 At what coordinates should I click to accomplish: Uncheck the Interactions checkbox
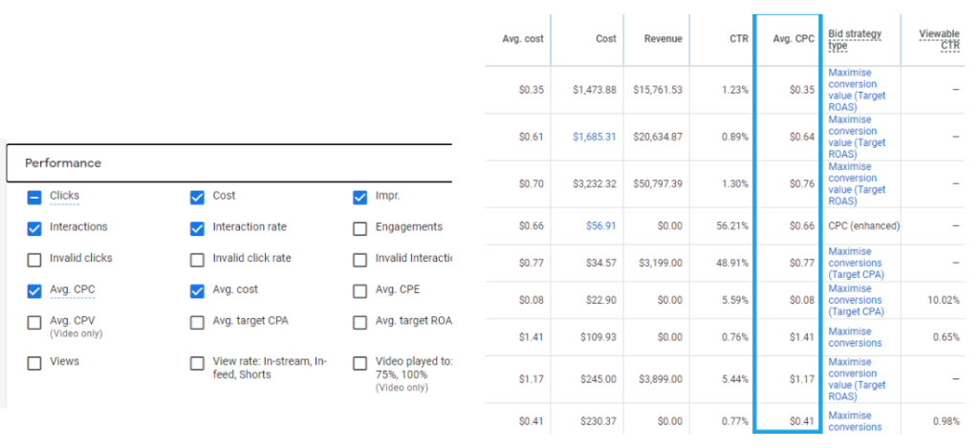coord(34,229)
